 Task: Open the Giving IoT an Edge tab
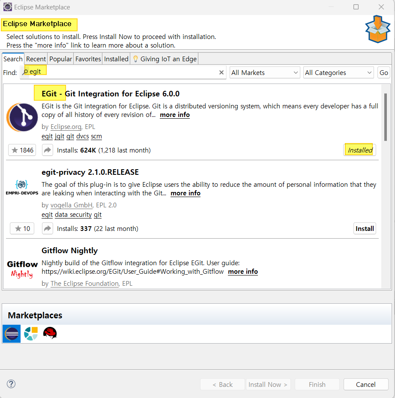pos(165,59)
